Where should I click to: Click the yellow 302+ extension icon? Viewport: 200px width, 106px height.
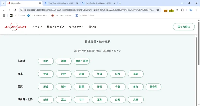point(171,10)
